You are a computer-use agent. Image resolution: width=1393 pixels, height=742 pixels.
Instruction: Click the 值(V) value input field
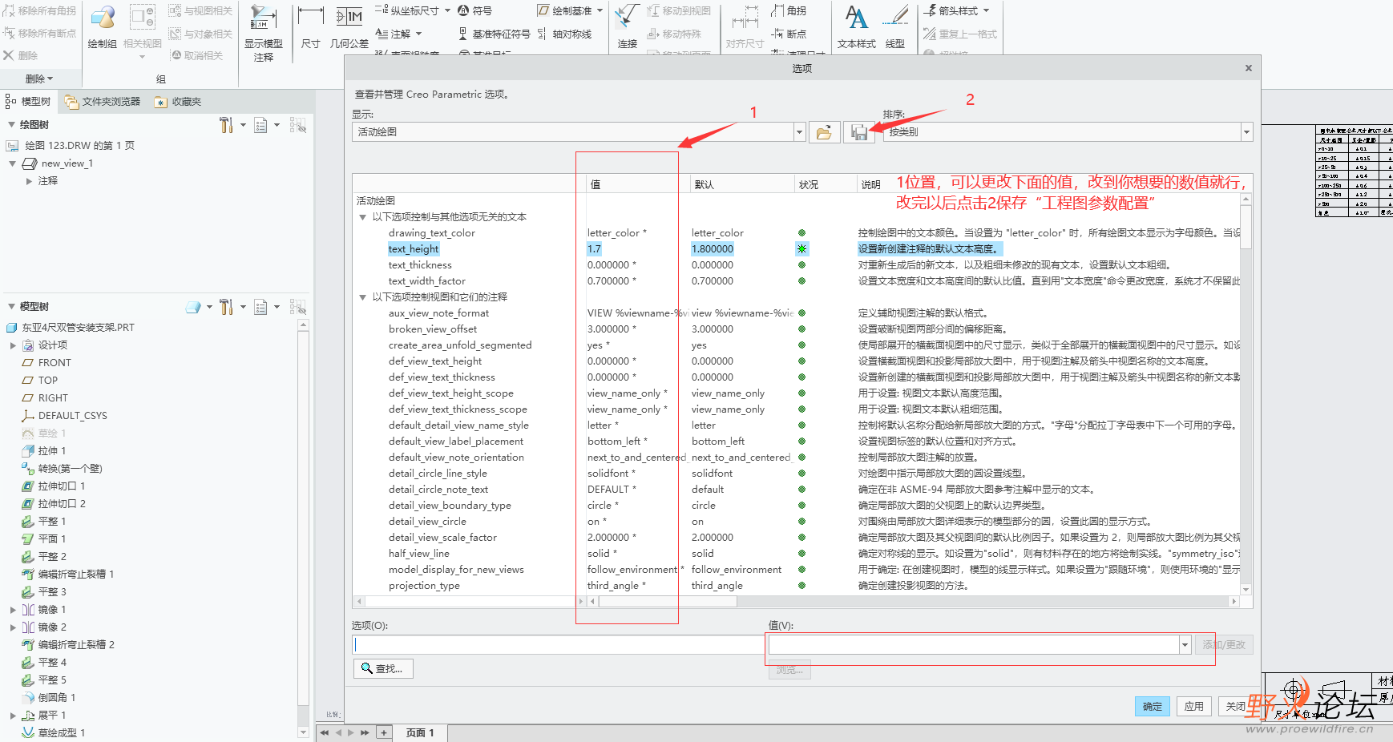click(x=974, y=645)
